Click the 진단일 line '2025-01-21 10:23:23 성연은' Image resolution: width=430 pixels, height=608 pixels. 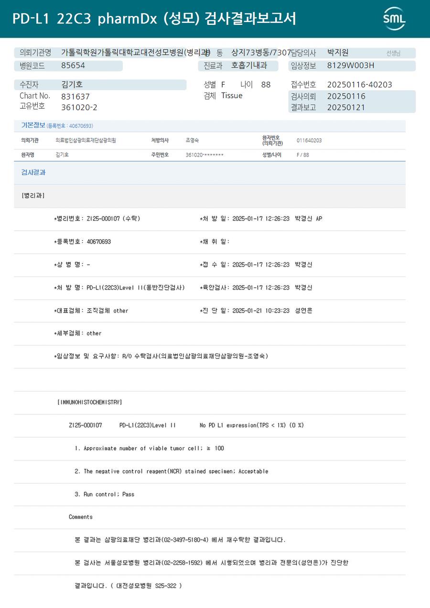point(256,310)
